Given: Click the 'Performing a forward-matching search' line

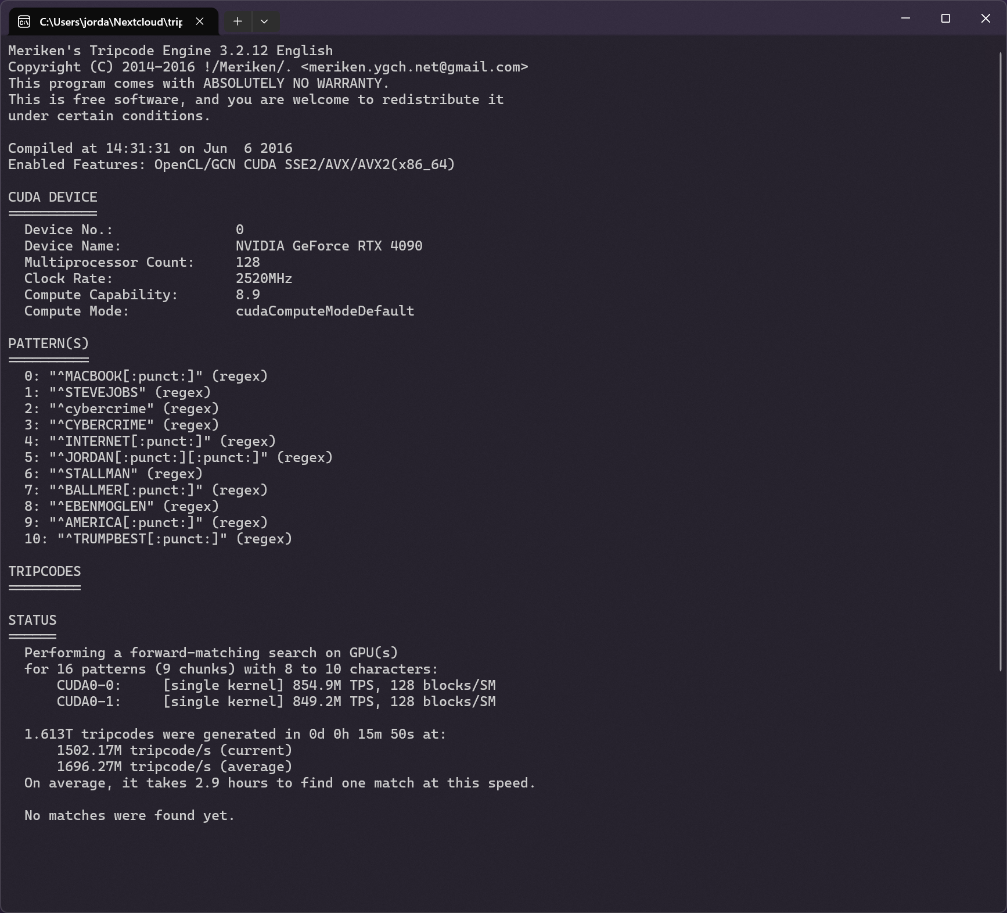Looking at the screenshot, I should [211, 653].
